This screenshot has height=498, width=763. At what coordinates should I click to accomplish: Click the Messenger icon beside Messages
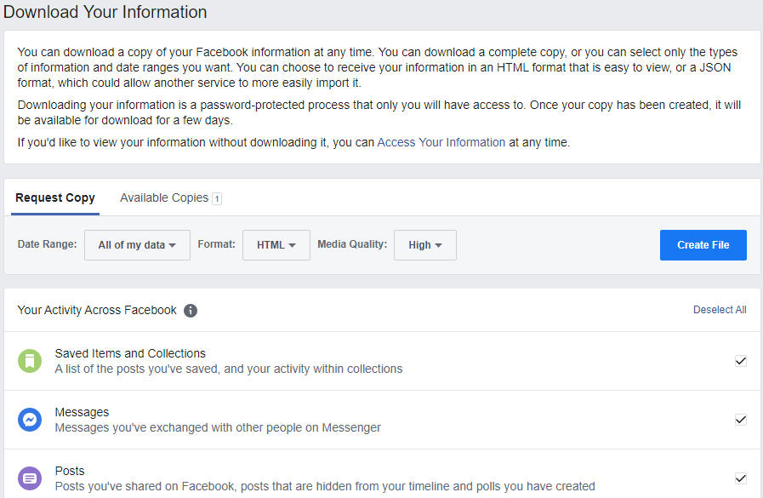tap(30, 420)
